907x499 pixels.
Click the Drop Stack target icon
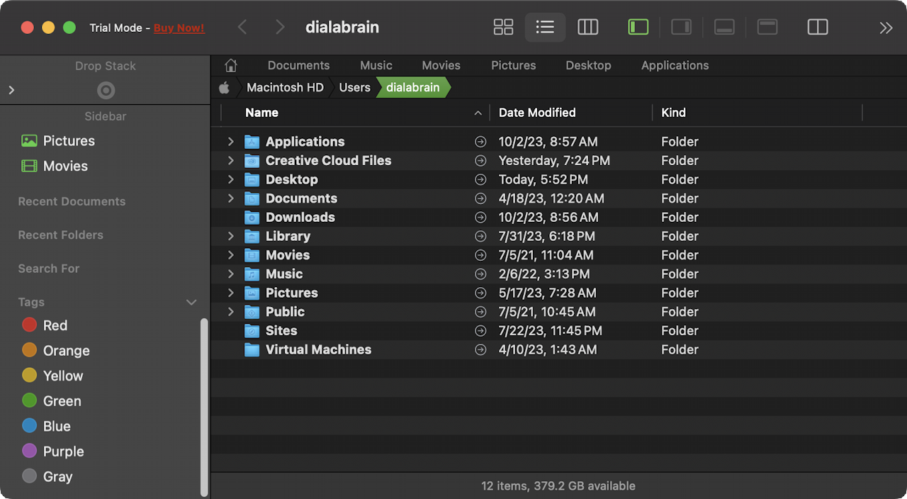(106, 91)
